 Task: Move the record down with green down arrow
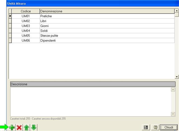point(34,127)
